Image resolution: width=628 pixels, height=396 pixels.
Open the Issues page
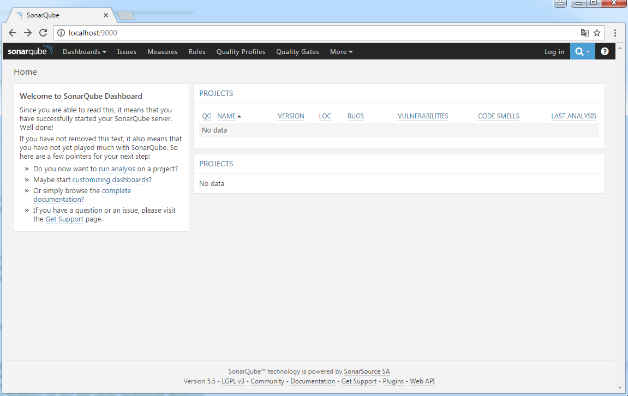pyautogui.click(x=127, y=52)
